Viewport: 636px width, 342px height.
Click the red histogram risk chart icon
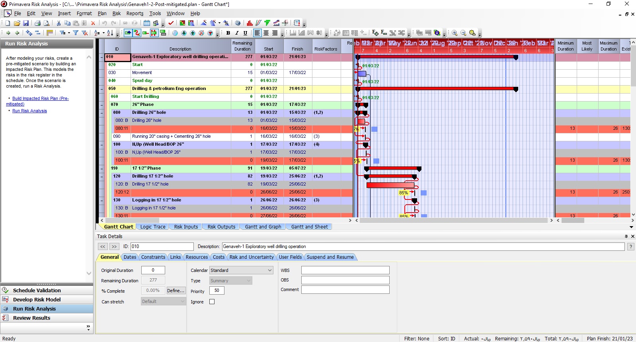[250, 23]
